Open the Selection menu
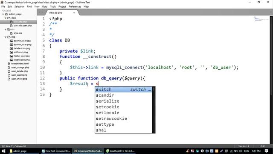273x154 pixels. pyautogui.click(x=19, y=7)
